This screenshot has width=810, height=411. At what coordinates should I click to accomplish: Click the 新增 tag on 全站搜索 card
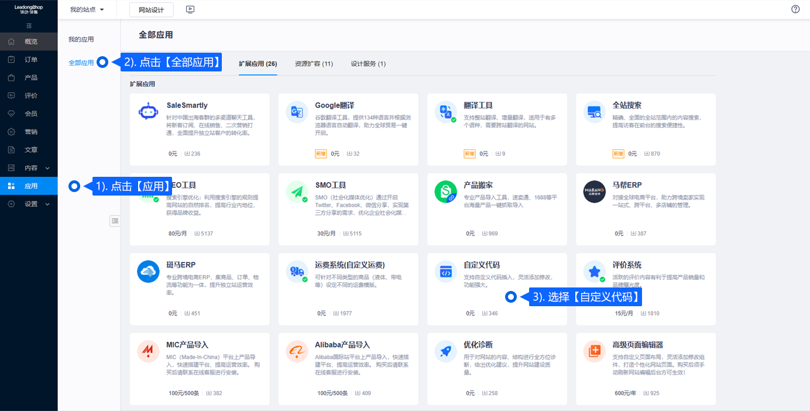(619, 154)
